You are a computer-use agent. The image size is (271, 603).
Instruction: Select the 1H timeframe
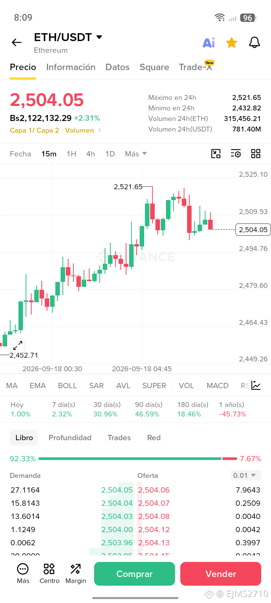(x=72, y=154)
